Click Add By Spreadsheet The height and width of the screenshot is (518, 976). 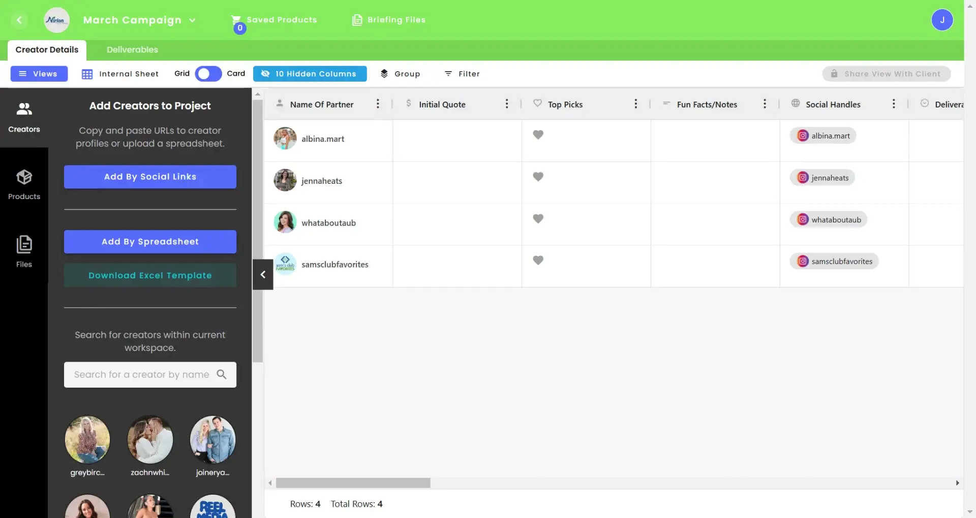[150, 241]
